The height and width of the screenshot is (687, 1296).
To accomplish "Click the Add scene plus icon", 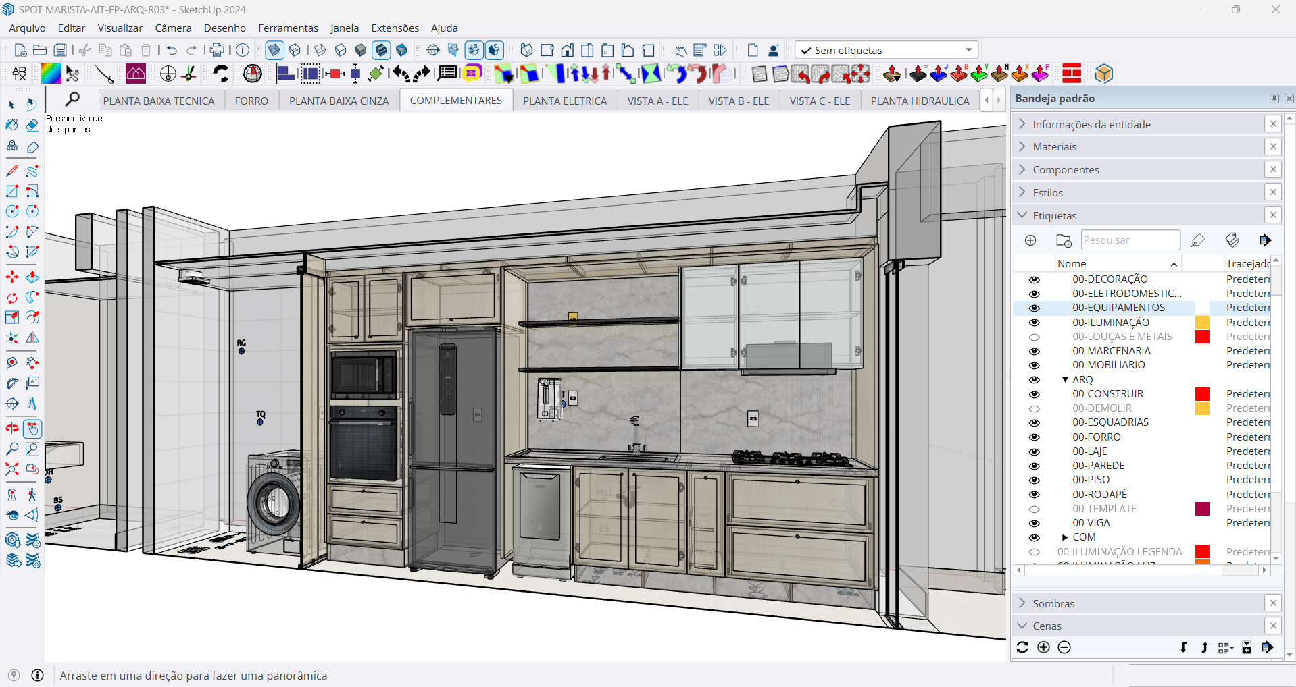I will coord(1043,647).
